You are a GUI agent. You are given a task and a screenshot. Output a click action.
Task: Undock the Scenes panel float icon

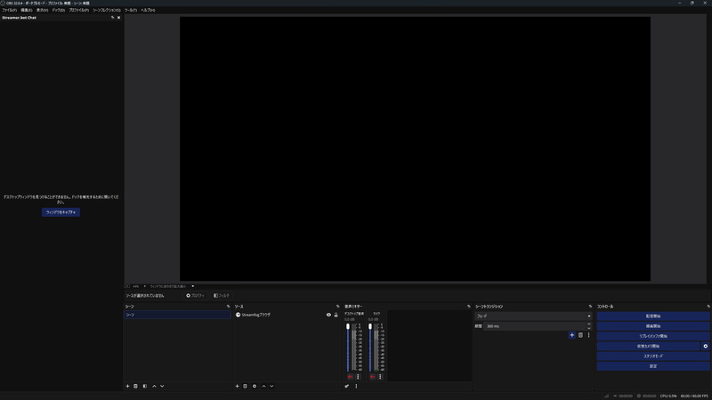point(229,307)
